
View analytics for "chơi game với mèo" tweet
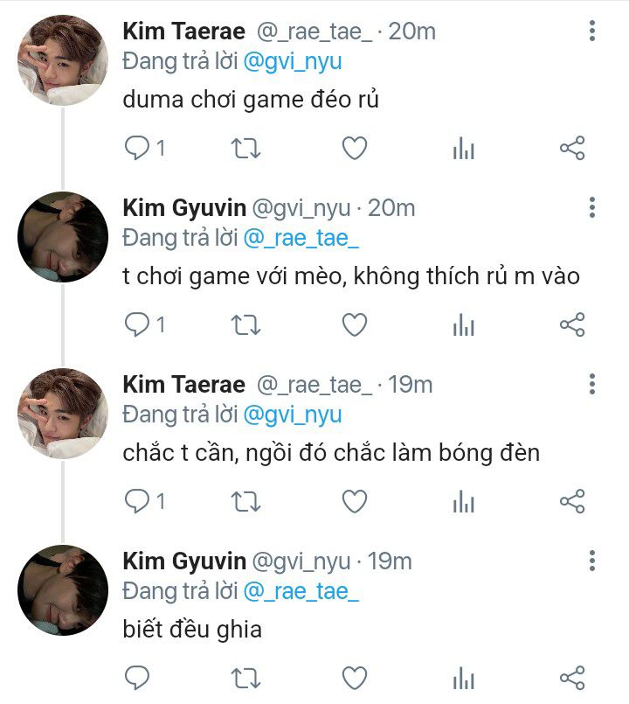[463, 325]
